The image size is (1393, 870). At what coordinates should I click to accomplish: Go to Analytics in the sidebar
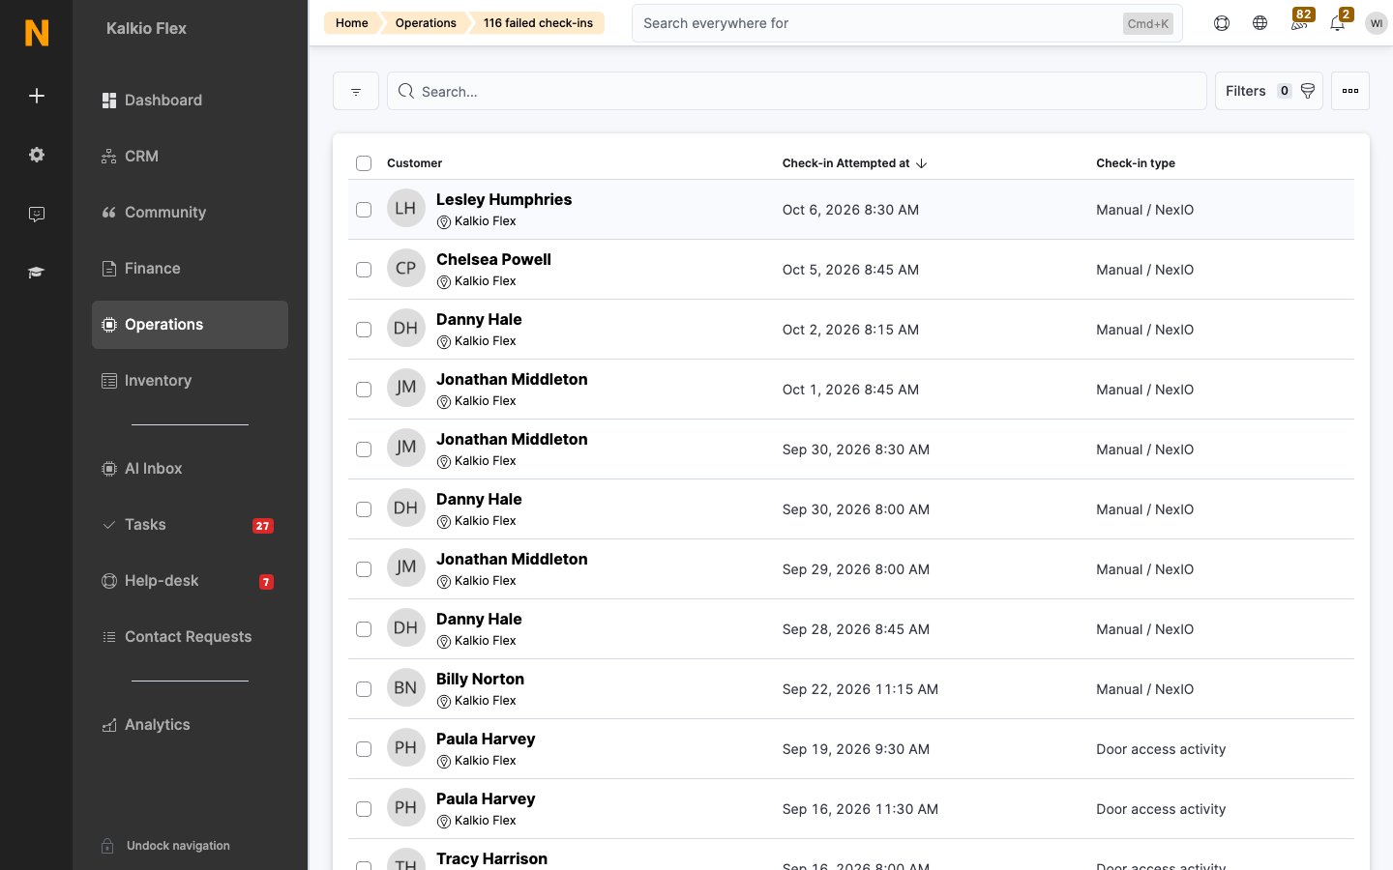(x=190, y=725)
